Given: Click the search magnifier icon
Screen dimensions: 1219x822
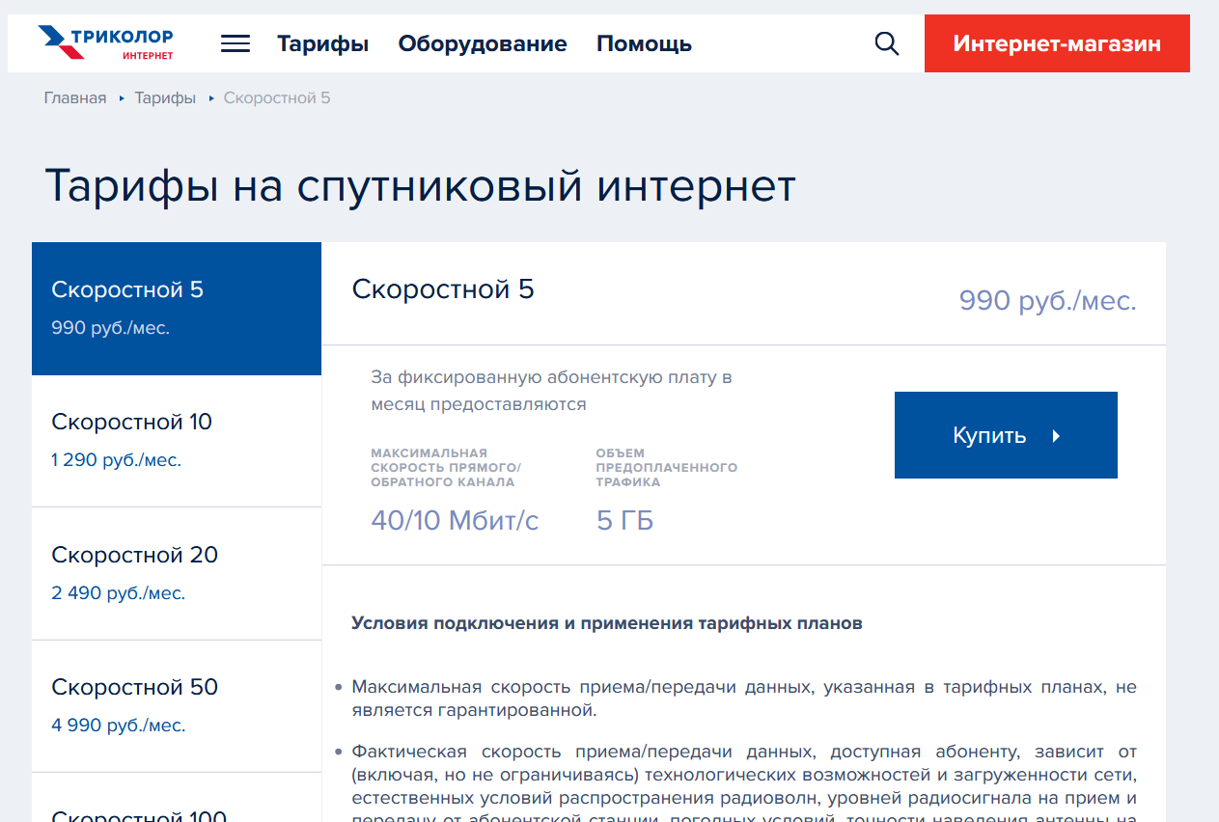Looking at the screenshot, I should [x=886, y=43].
